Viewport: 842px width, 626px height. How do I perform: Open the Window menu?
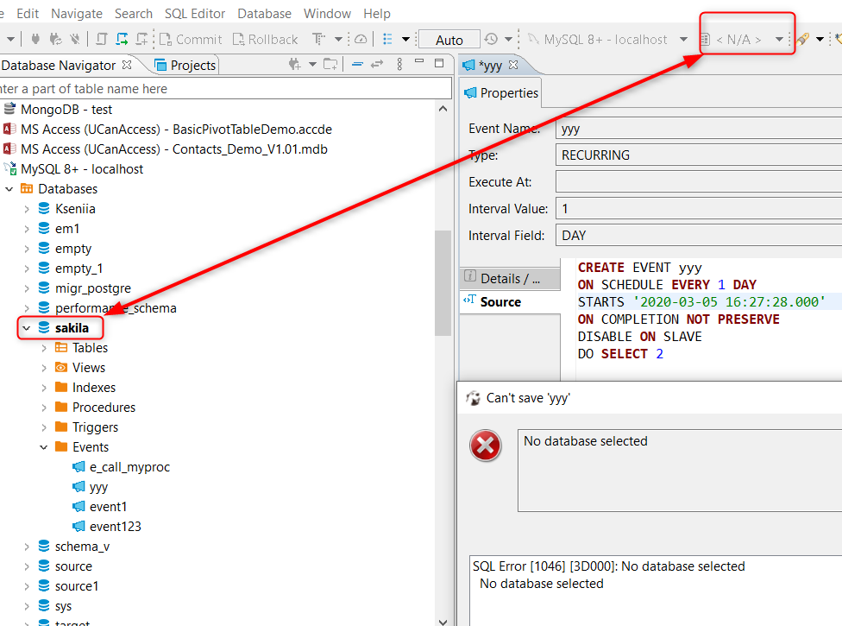[327, 14]
